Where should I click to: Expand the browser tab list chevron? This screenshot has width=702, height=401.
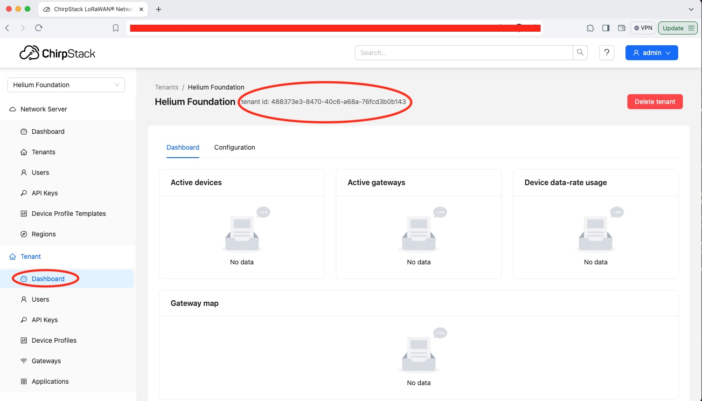[691, 9]
